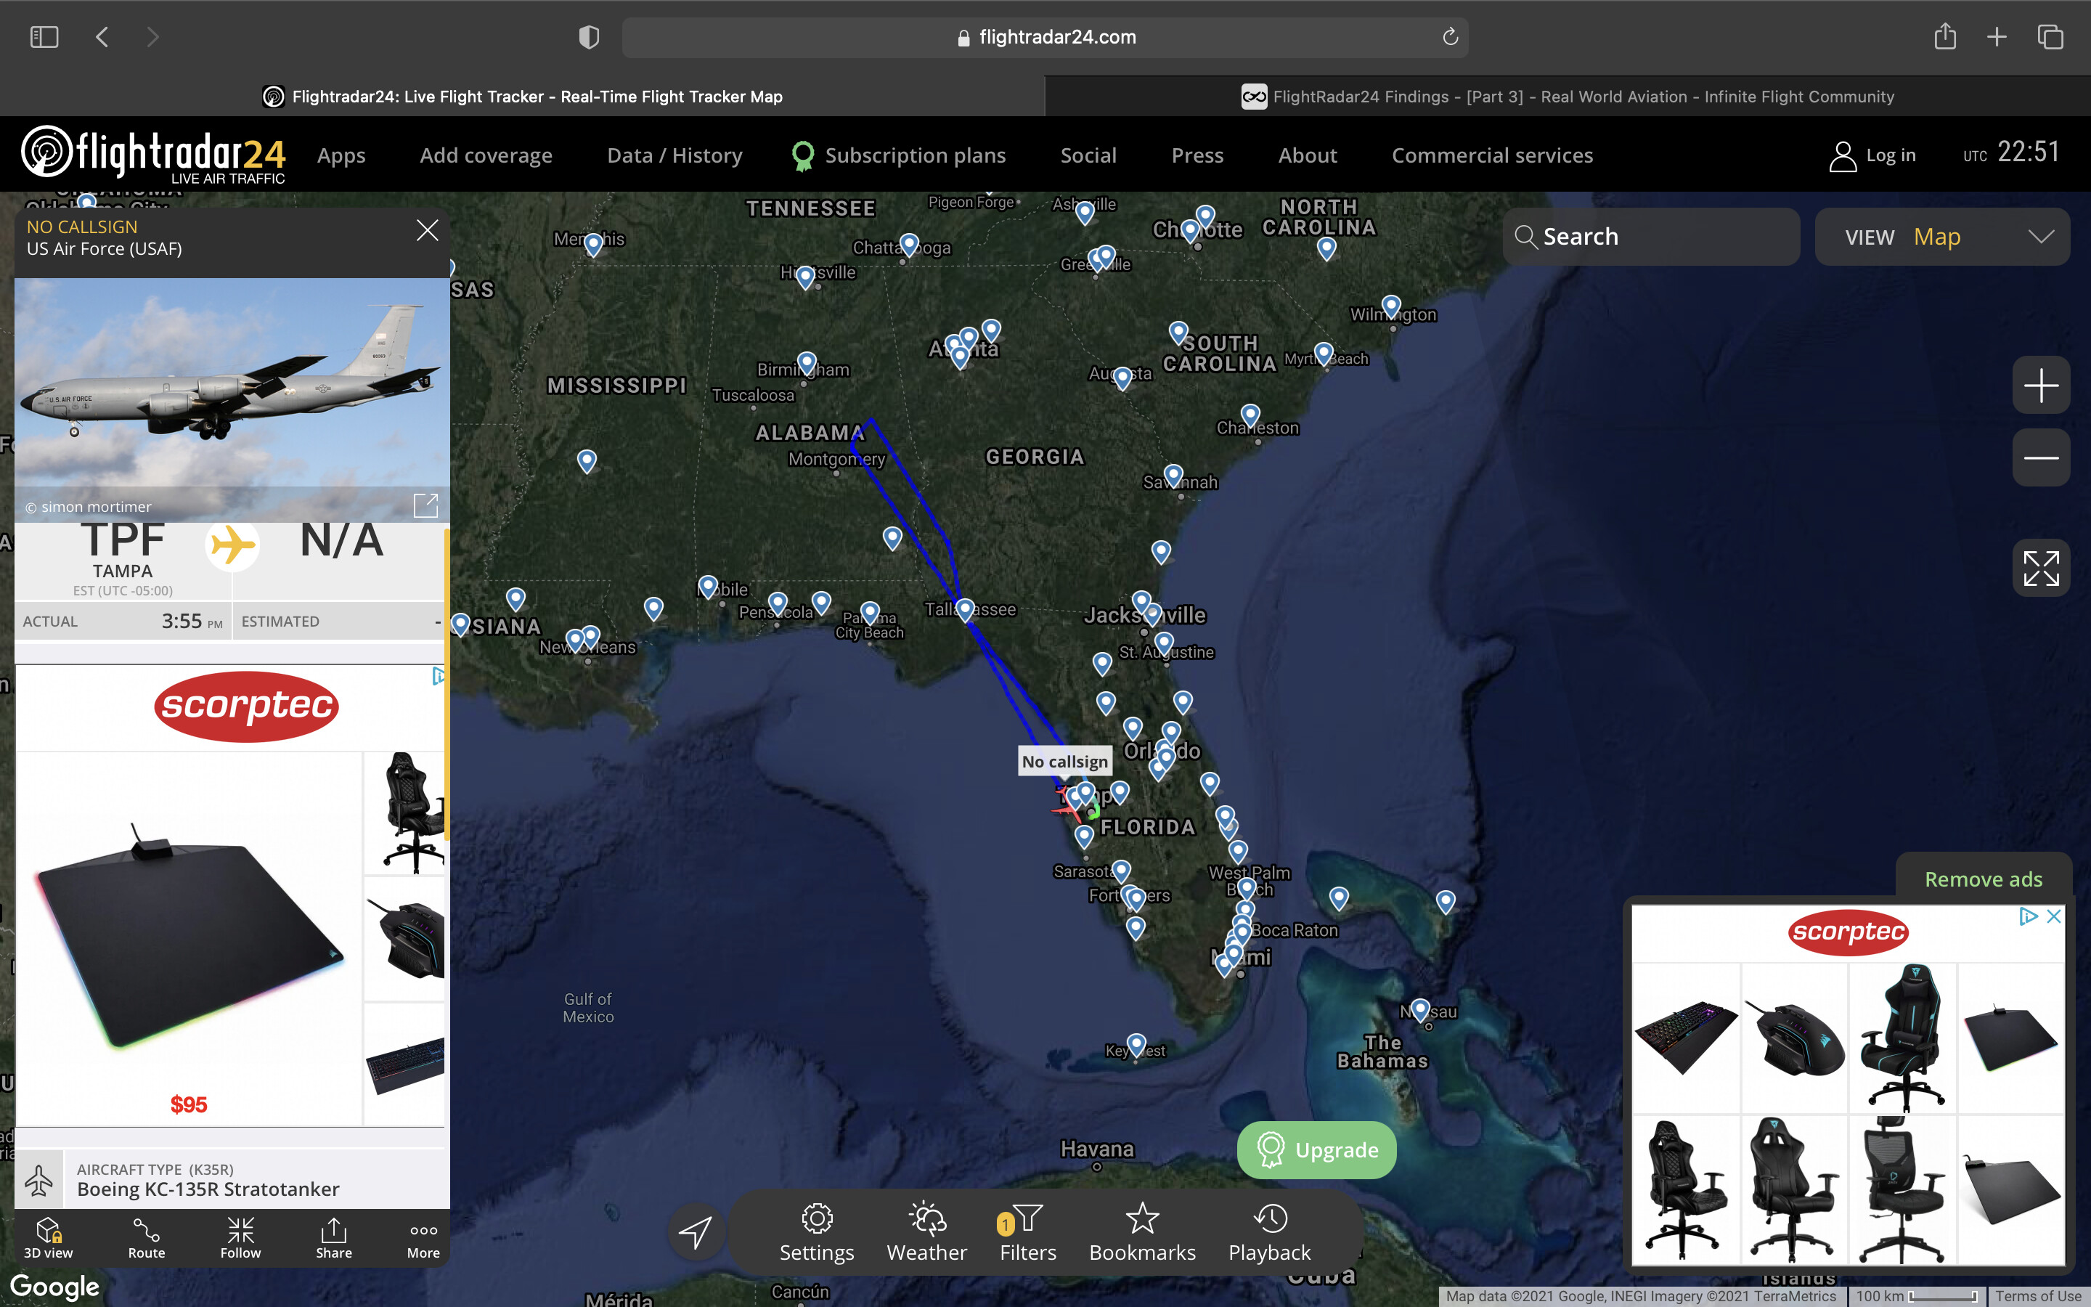The width and height of the screenshot is (2091, 1307).
Task: Expand the VIEW Map dropdown
Action: coord(1941,237)
